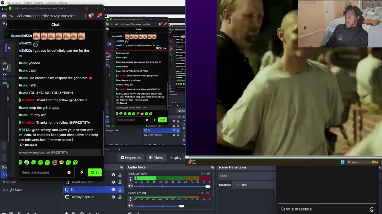Click KickBot name in @jFR6ZiT5TA follow message

click(28, 122)
